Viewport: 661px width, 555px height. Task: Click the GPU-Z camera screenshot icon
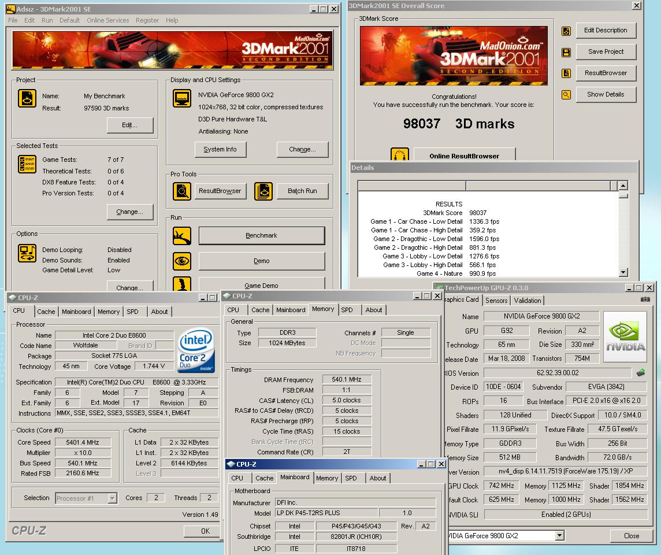click(x=645, y=299)
